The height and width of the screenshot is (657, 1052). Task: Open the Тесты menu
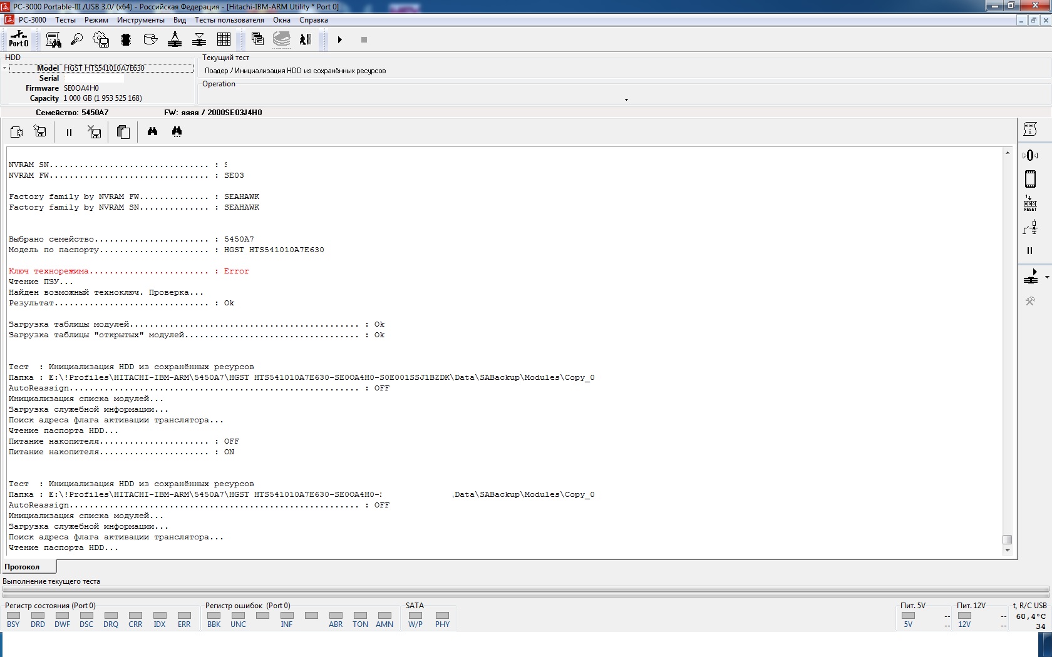click(65, 20)
